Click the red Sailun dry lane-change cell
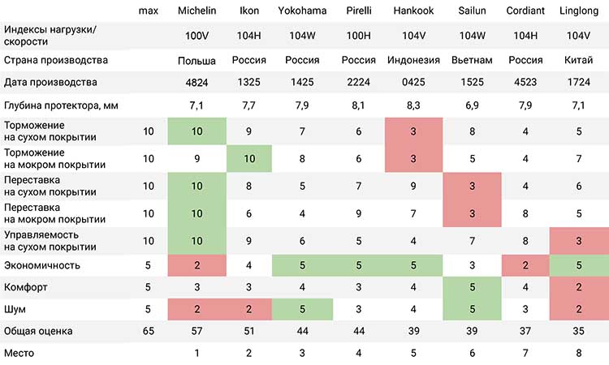609x365 pixels. pyautogui.click(x=472, y=187)
